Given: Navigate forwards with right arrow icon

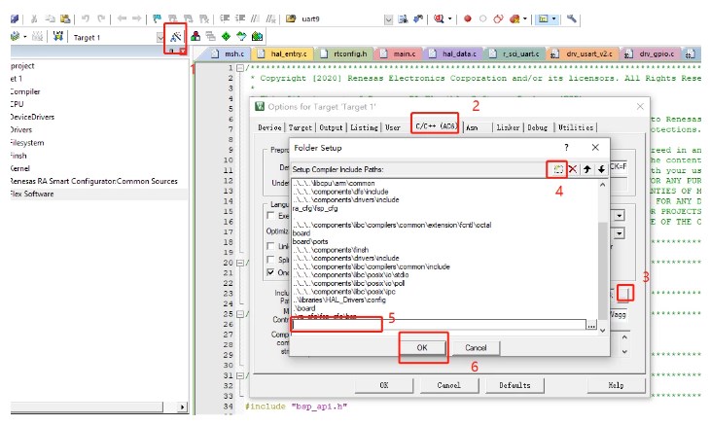Looking at the screenshot, I should pyautogui.click(x=137, y=18).
